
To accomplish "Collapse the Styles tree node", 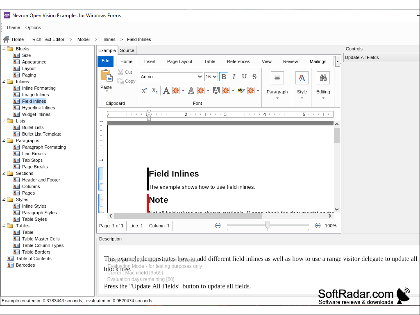I will click(4, 199).
